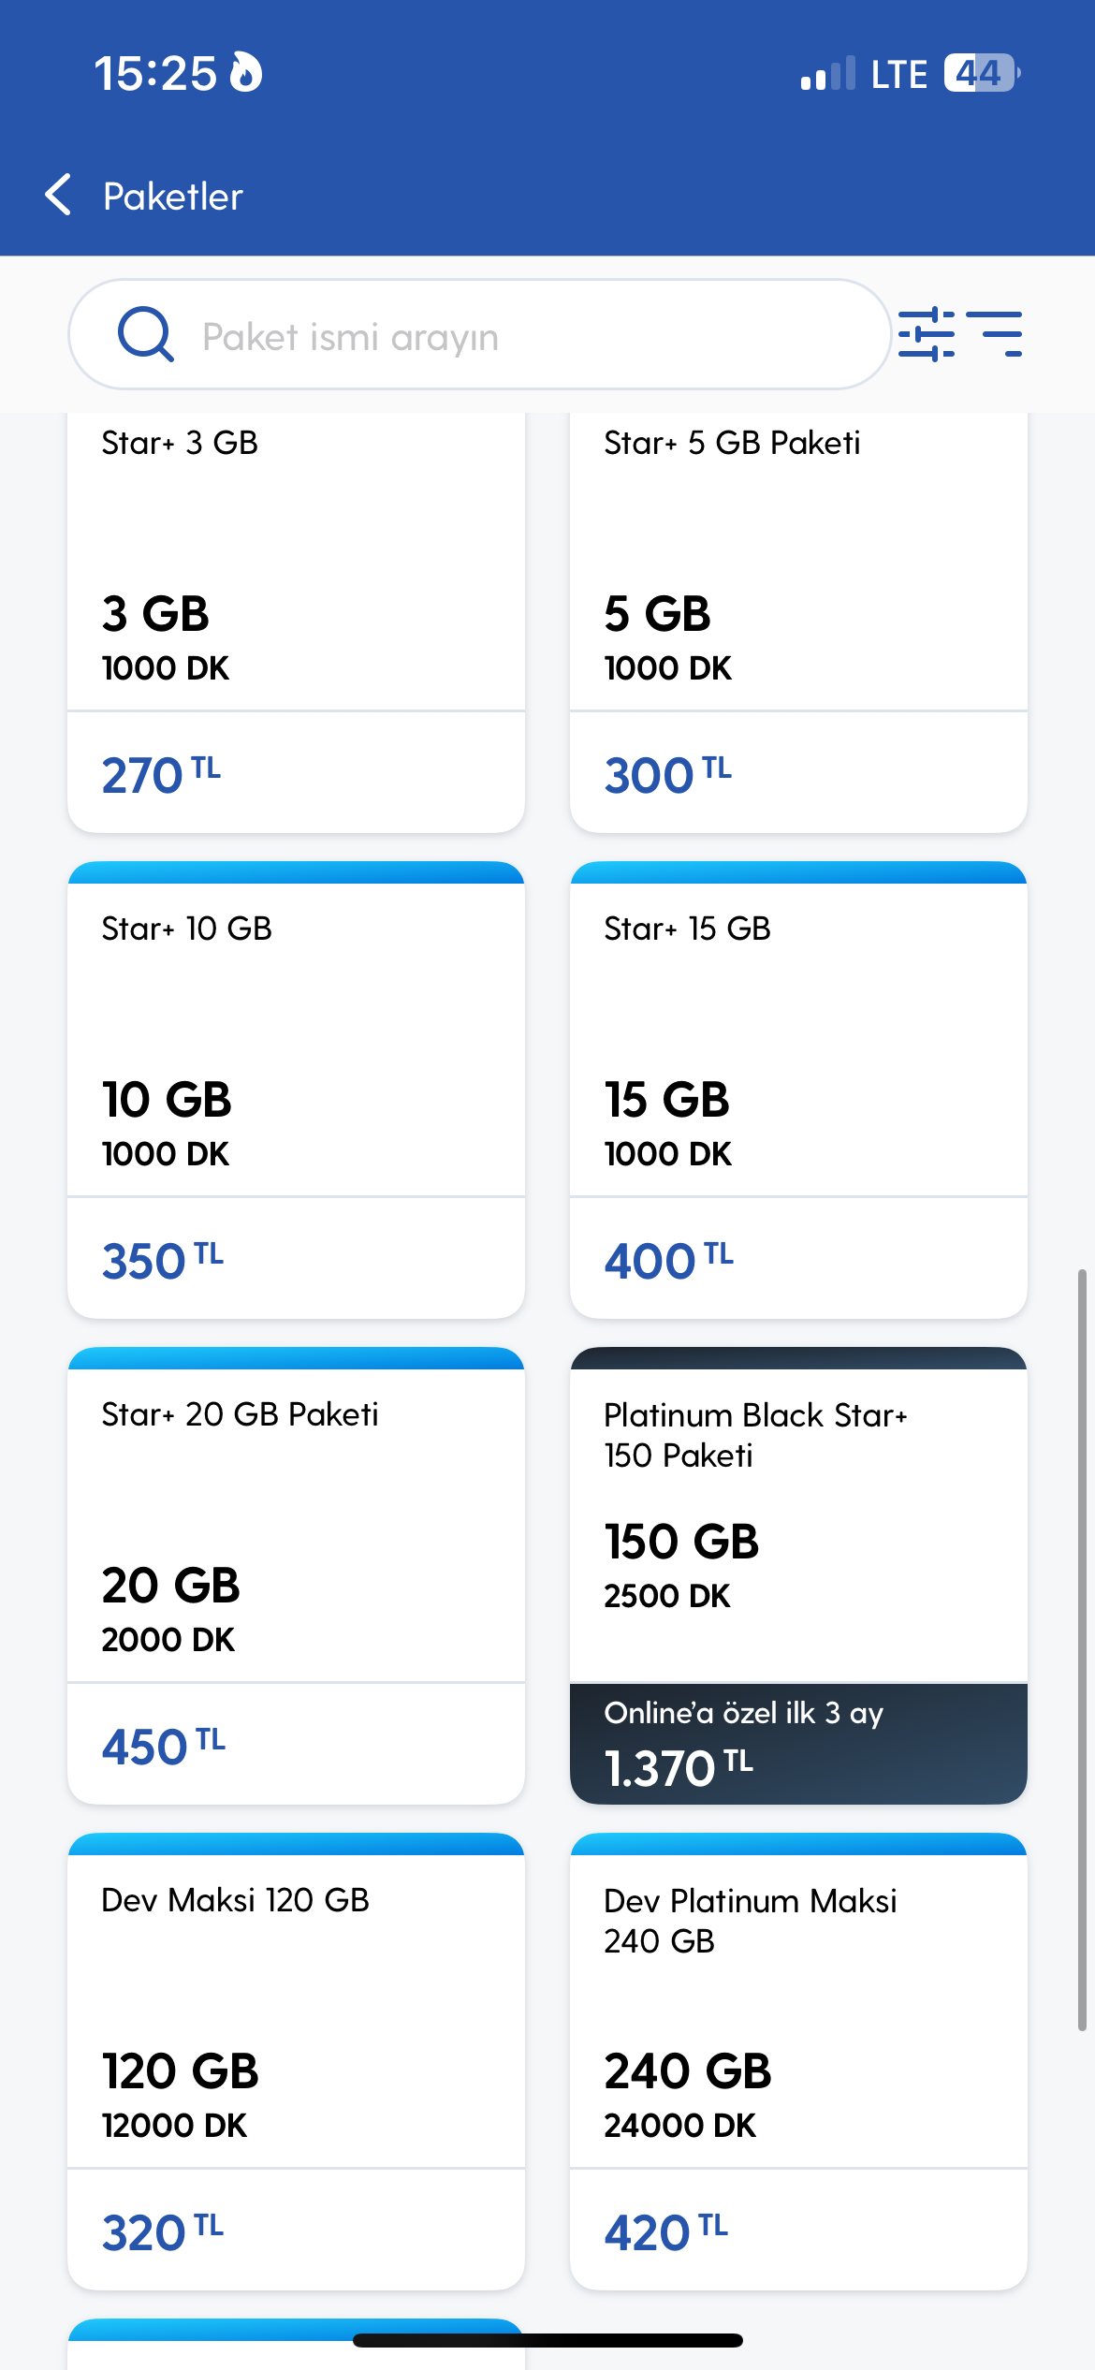Tap the battery indicator in status bar
This screenshot has width=1095, height=2370.
click(x=982, y=73)
